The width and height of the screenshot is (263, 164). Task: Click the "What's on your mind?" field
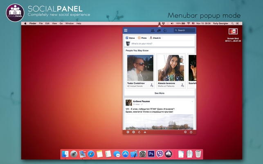142,44
